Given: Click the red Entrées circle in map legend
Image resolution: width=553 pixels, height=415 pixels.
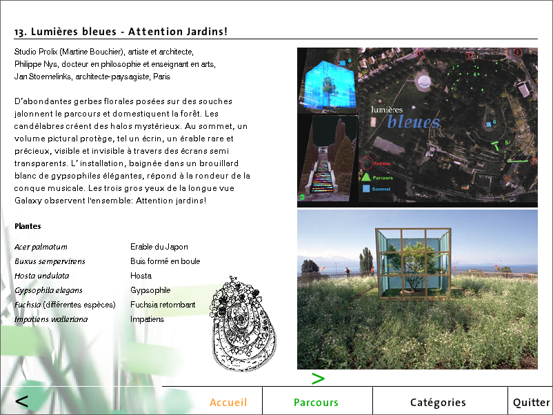Looking at the screenshot, I should (x=365, y=164).
